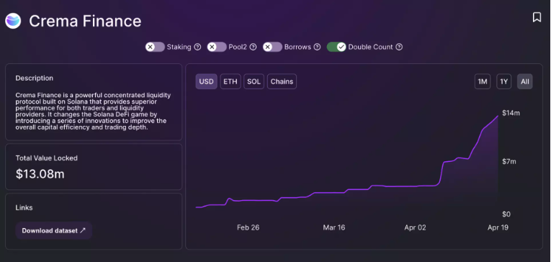Switch chart denomination to ETH
The width and height of the screenshot is (551, 262).
tap(230, 81)
